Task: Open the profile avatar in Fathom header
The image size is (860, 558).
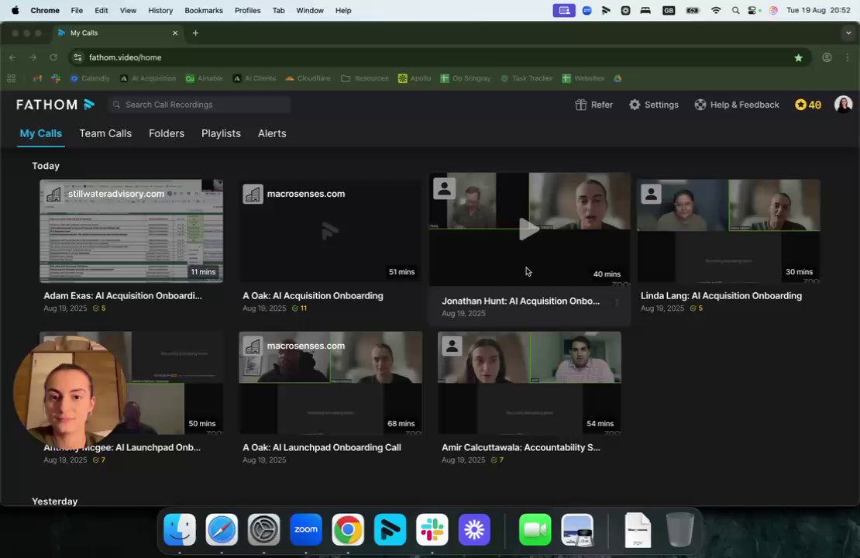Action: [x=843, y=105]
